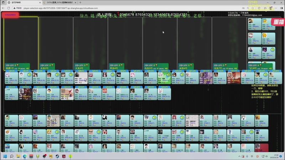Click the speaker icon on card 2号
This screenshot has width=285, height=160.
click(x=29, y=75)
